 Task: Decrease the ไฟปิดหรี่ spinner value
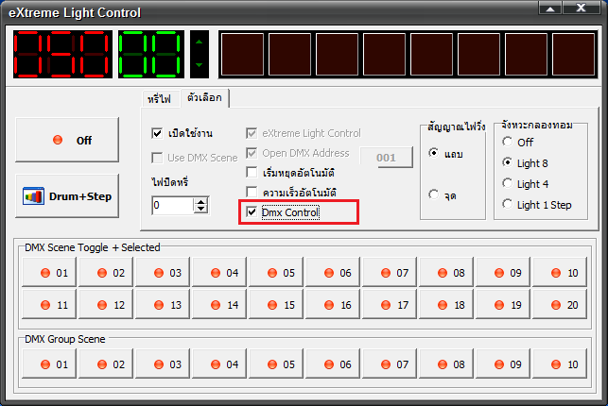coord(200,210)
